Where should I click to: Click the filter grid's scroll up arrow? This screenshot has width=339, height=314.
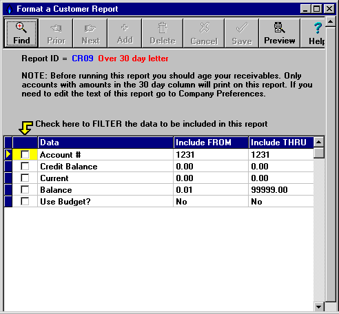(319, 142)
